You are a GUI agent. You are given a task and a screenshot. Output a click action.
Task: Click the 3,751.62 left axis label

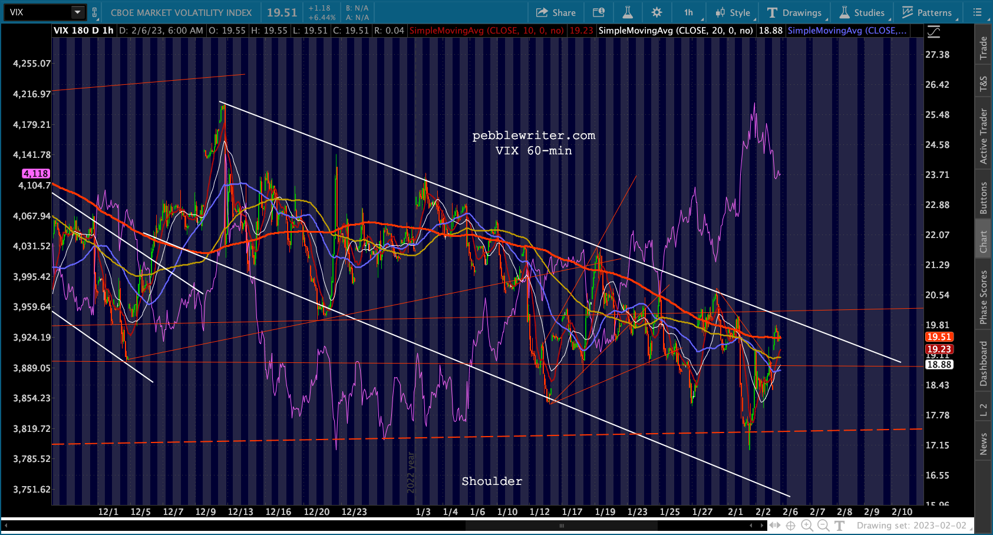click(32, 490)
